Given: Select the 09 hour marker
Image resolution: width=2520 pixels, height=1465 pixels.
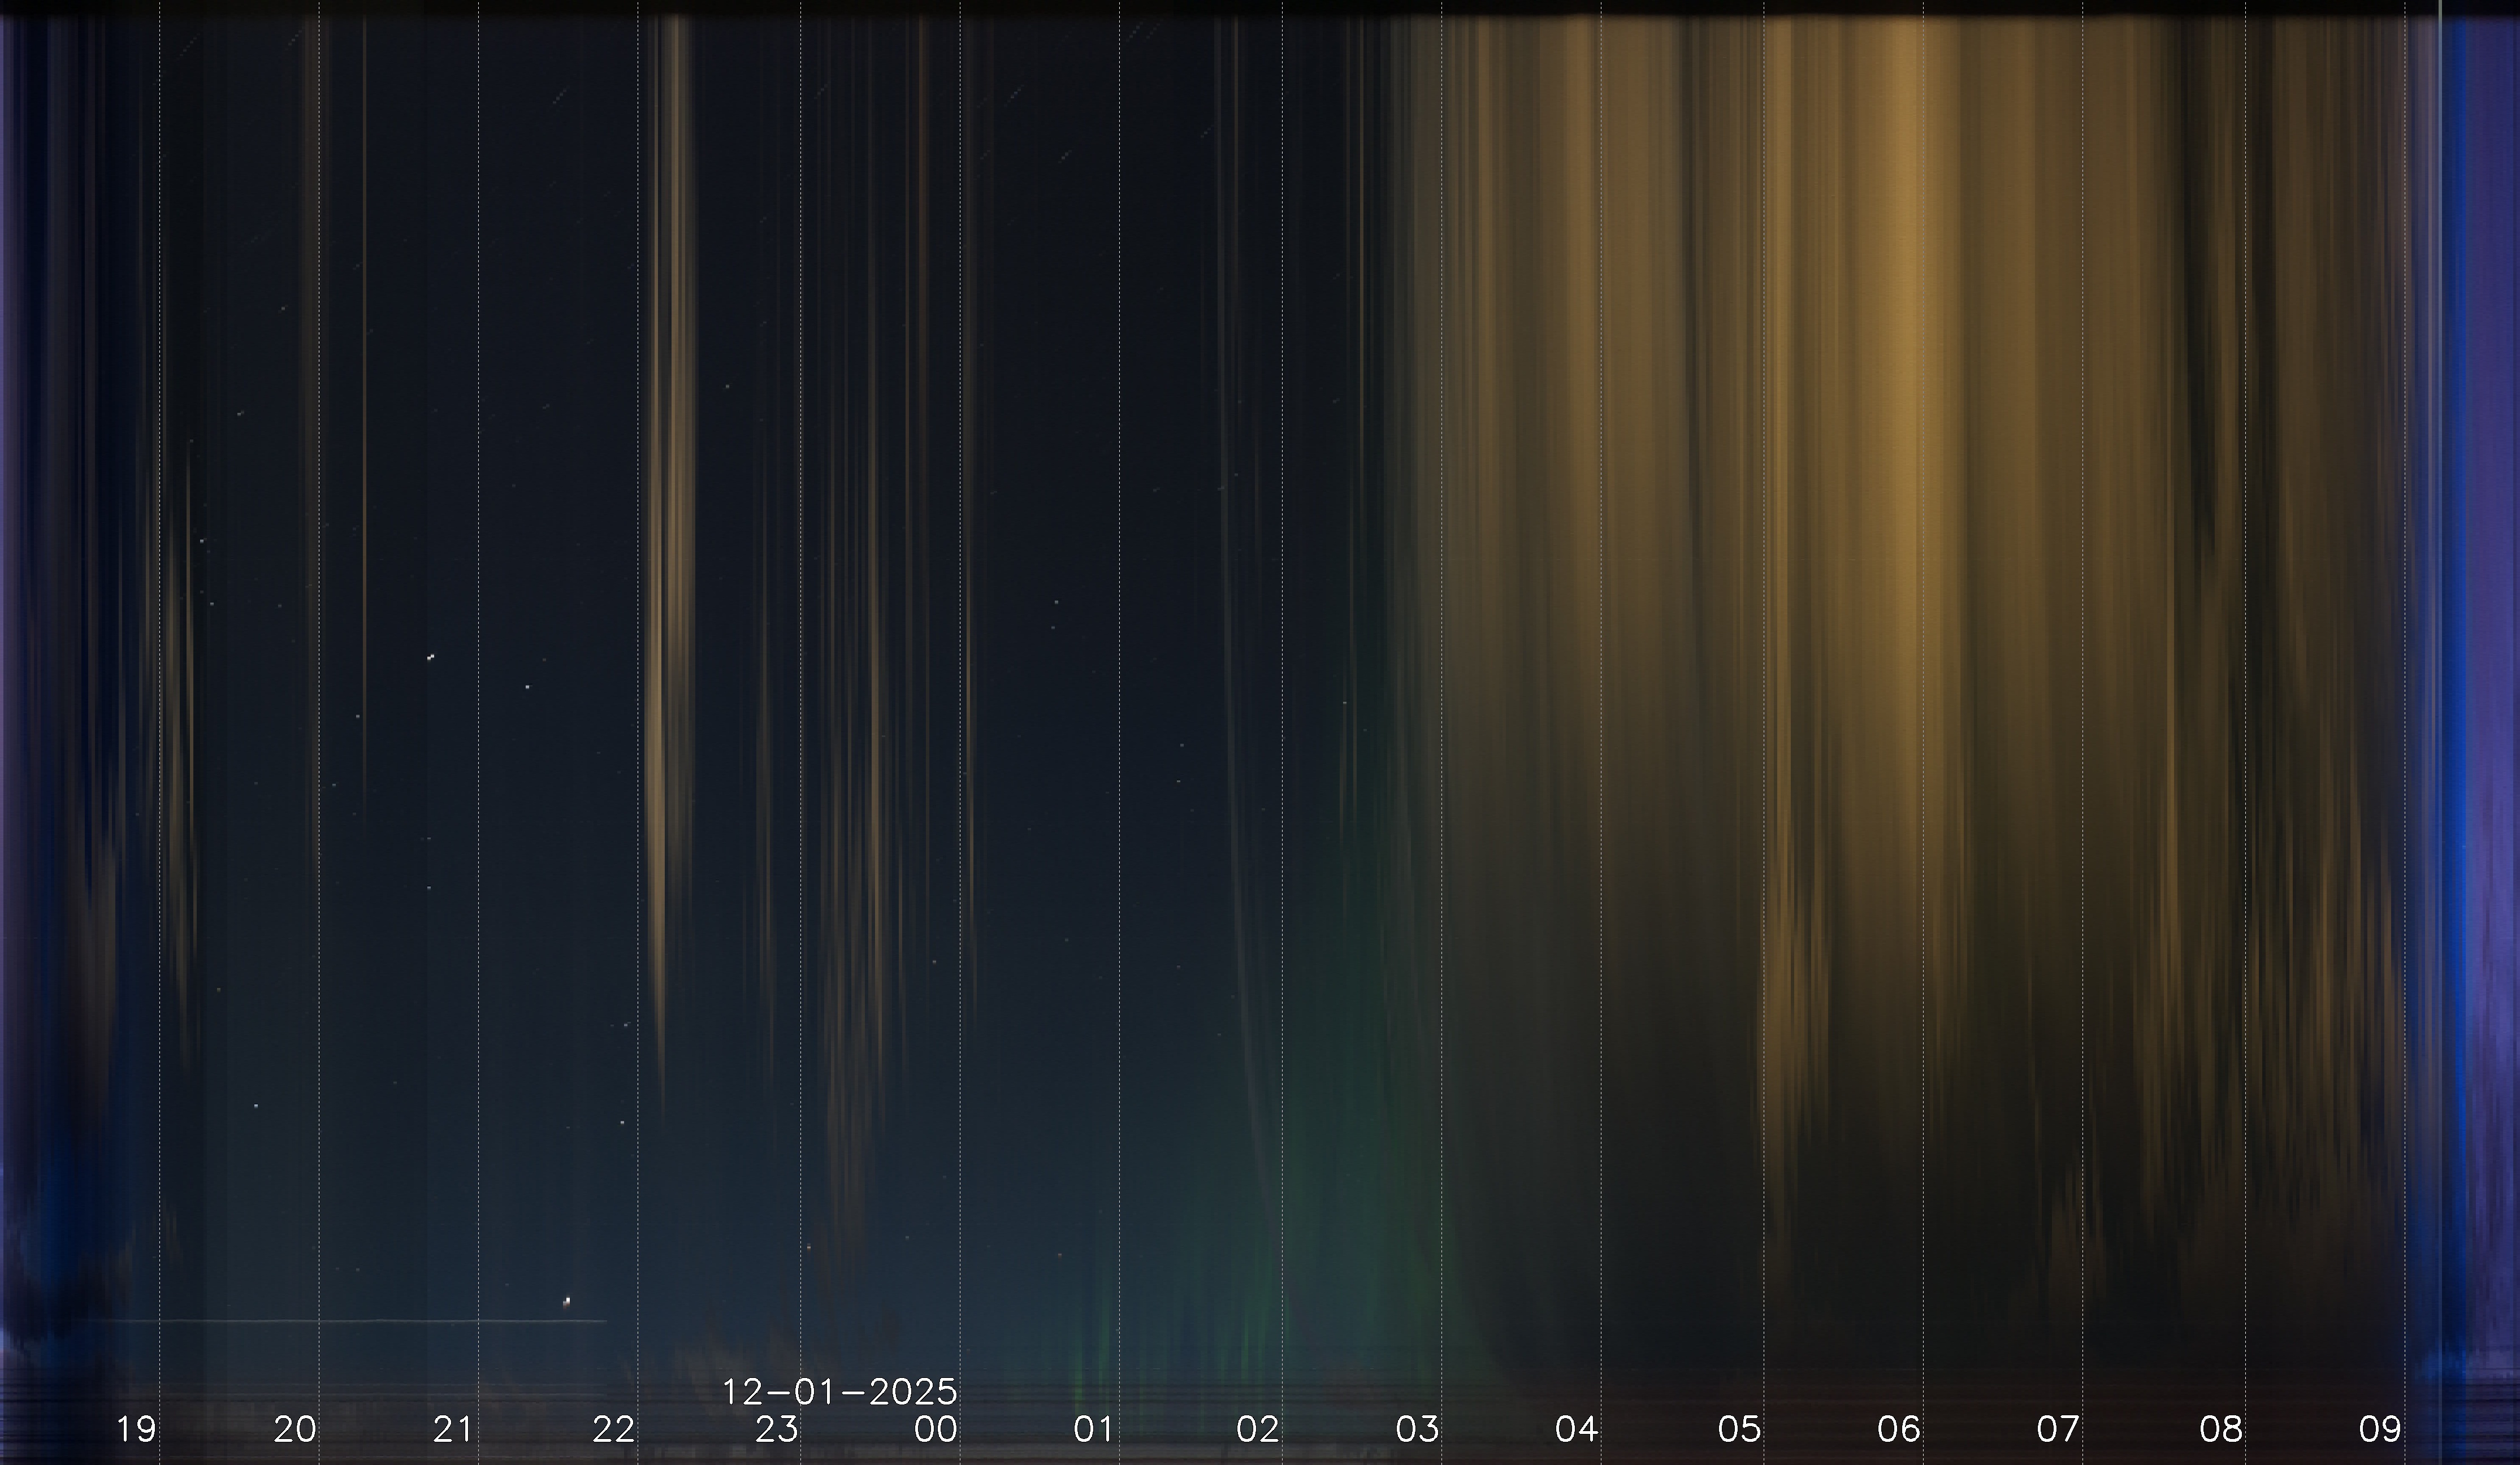Looking at the screenshot, I should coord(2379,1429).
